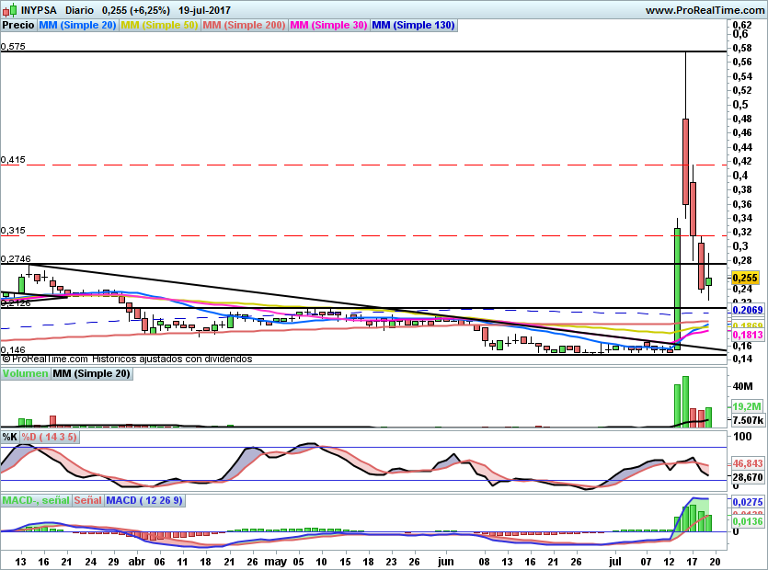Image resolution: width=768 pixels, height=570 pixels.
Task: Open the MACD (12 26 9) settings label
Action: point(145,500)
